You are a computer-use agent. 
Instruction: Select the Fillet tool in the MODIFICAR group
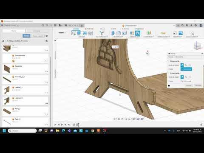point(119,33)
